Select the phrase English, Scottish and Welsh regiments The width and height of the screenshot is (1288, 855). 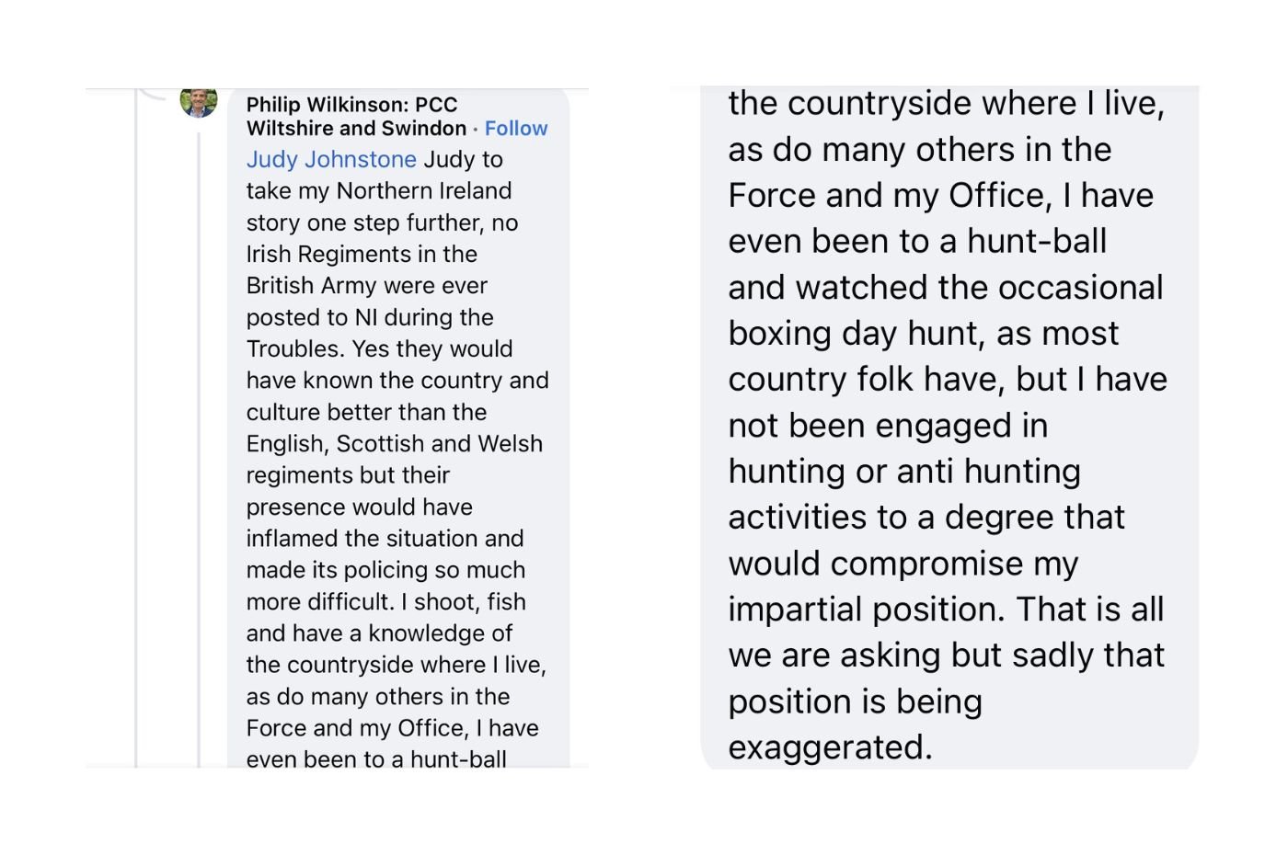[x=394, y=443]
